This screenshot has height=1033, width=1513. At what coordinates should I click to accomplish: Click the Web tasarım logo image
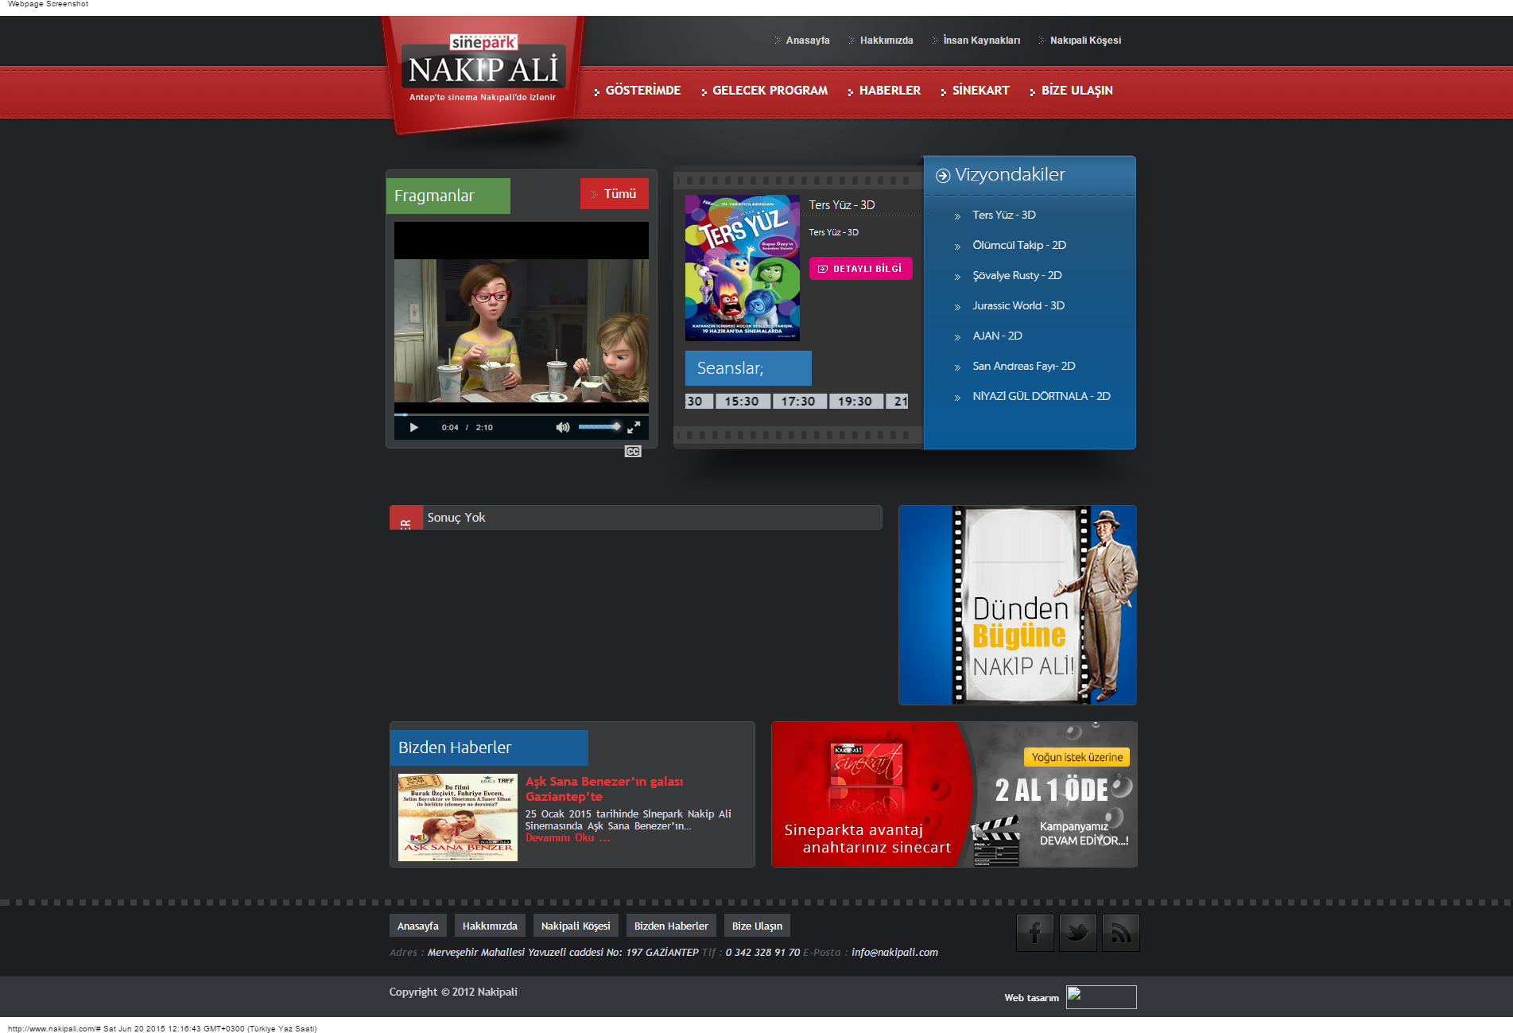pyautogui.click(x=1101, y=997)
